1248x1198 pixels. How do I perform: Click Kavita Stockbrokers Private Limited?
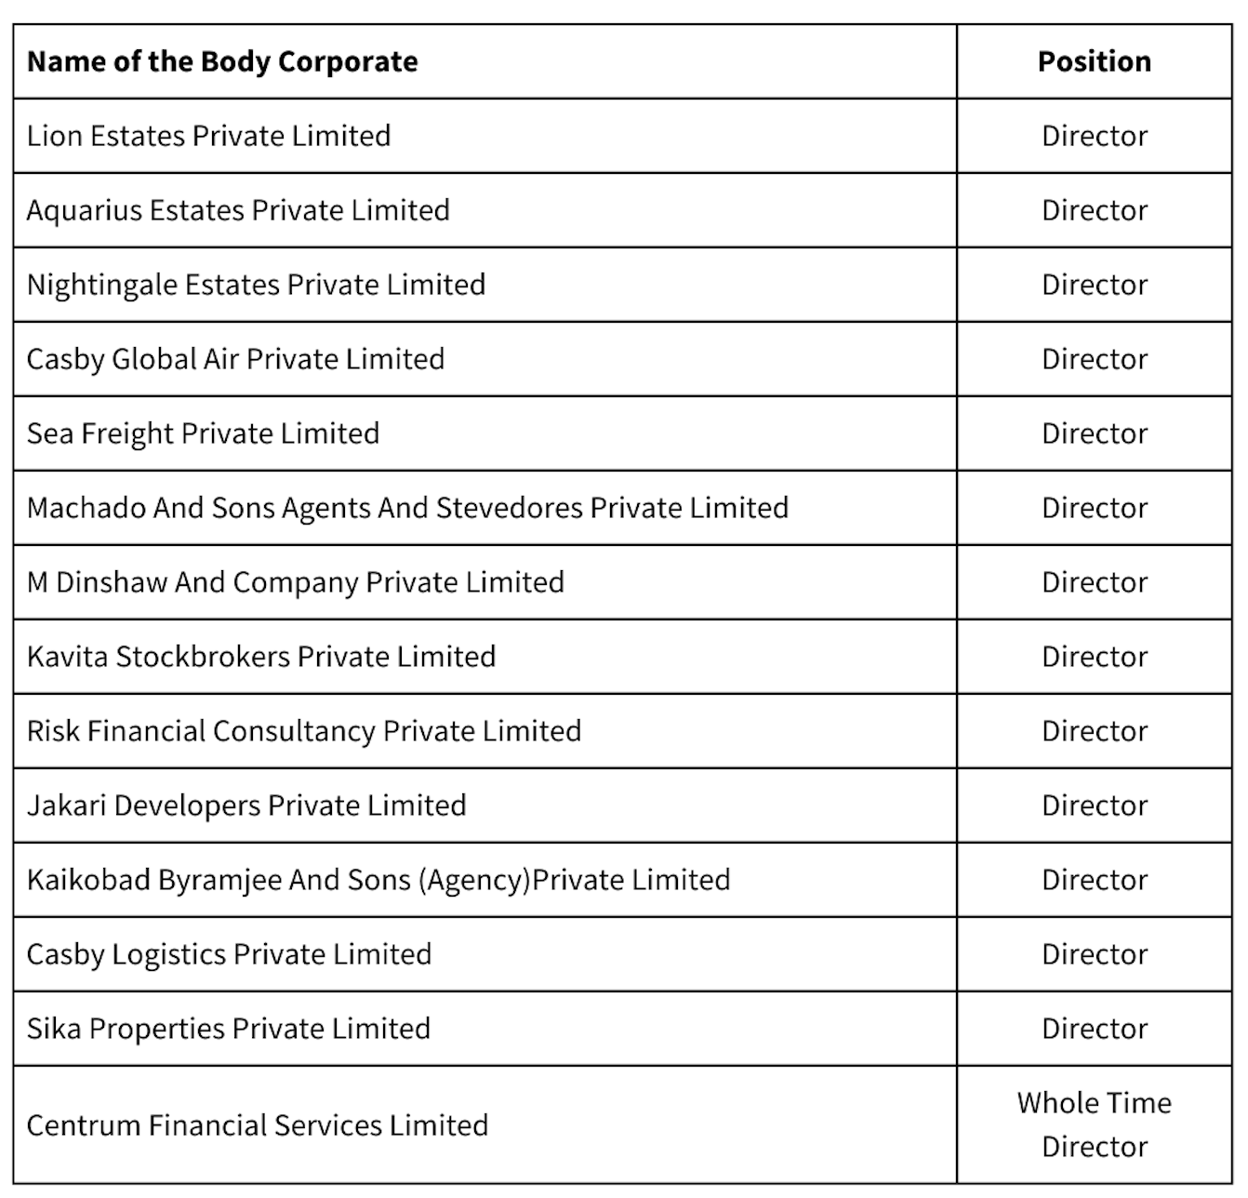click(x=260, y=657)
